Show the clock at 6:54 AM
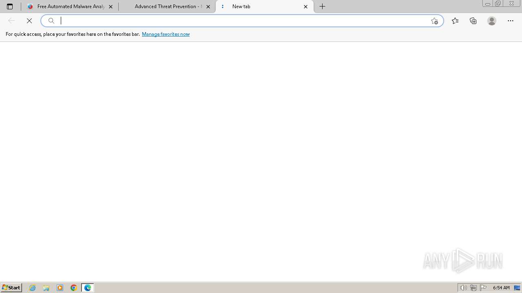Screen dimensions: 522x293 pyautogui.click(x=501, y=288)
